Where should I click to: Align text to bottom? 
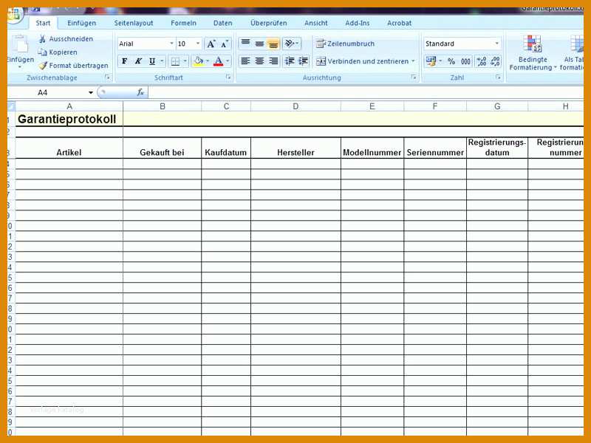point(273,44)
